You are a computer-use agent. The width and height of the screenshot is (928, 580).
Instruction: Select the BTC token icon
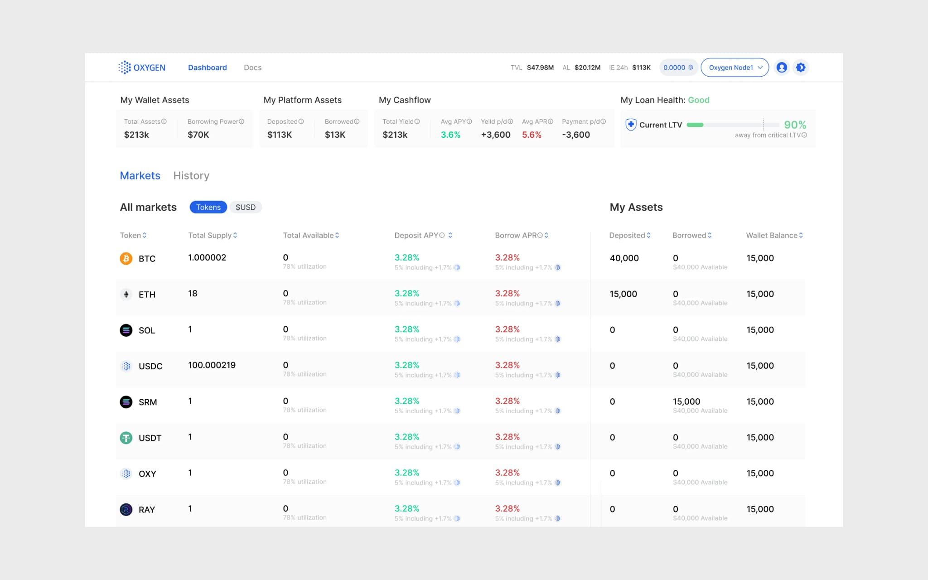pos(125,258)
